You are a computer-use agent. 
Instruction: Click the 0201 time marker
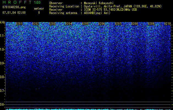[19, 24]
